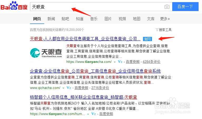Click https://www.tianyancha.com/ URL
Image resolution: width=202 pixels, height=119 pixels.
[89, 62]
